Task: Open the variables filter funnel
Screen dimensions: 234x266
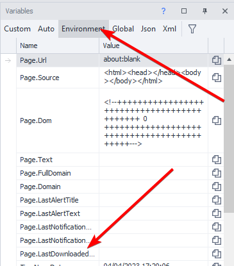Action: tap(192, 29)
